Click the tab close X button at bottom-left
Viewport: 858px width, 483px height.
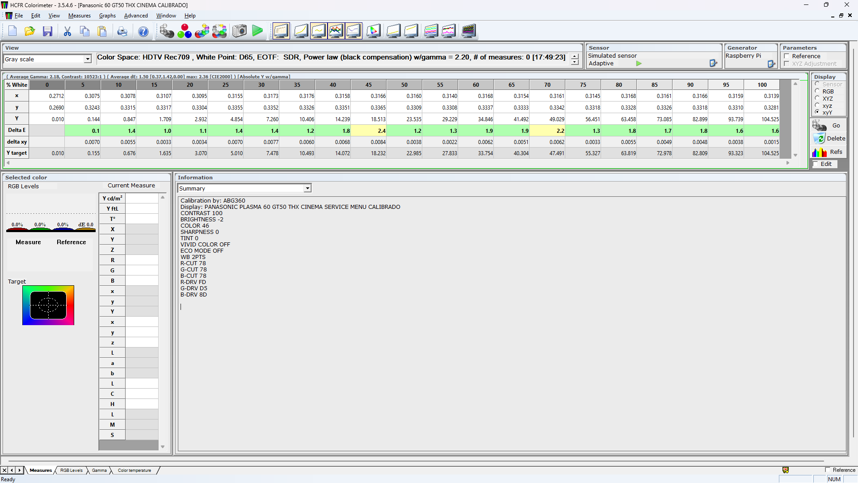pos(4,470)
